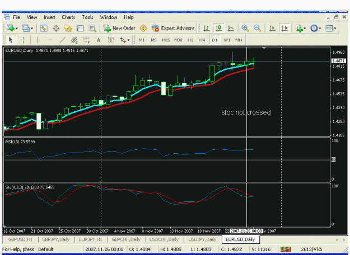The height and width of the screenshot is (255, 350).
Task: Click the chart shift triangle marker
Action: pyautogui.click(x=264, y=48)
